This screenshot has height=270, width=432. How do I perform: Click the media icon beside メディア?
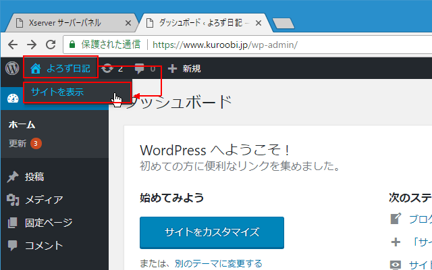coord(13,200)
